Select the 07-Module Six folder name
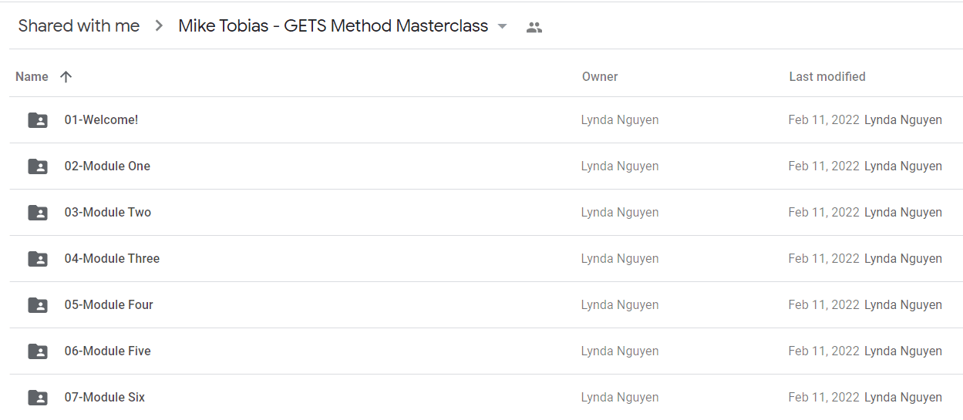Viewport: 963px width, 420px height. pyautogui.click(x=104, y=397)
